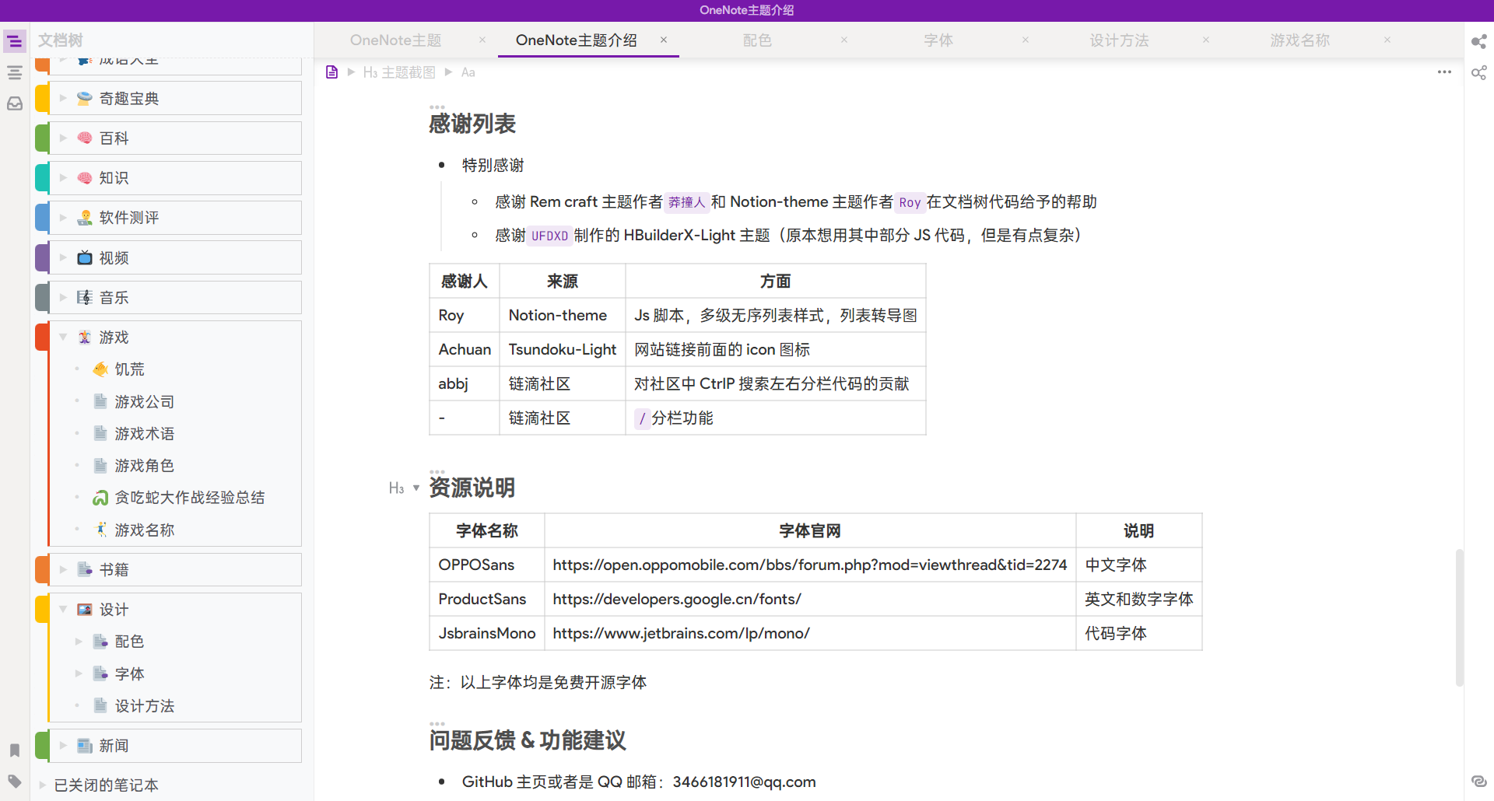Screen dimensions: 1494x801
Task: Open the three-dot more menu in editor
Action: click(1444, 72)
